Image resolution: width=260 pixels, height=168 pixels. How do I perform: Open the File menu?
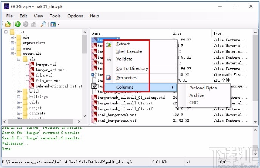tap(9, 16)
